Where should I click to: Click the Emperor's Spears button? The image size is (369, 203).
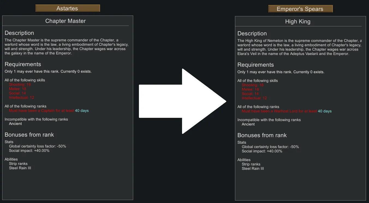point(300,9)
